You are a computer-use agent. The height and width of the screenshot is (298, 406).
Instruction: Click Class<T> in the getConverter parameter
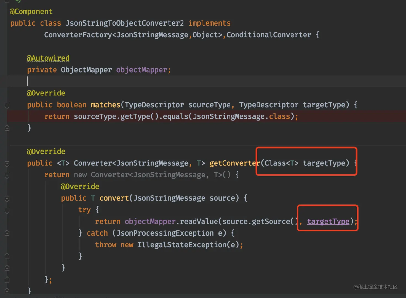click(x=282, y=163)
